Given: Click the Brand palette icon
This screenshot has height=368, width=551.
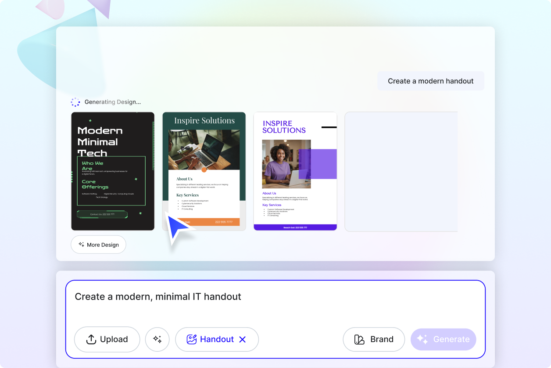Looking at the screenshot, I should tap(359, 339).
